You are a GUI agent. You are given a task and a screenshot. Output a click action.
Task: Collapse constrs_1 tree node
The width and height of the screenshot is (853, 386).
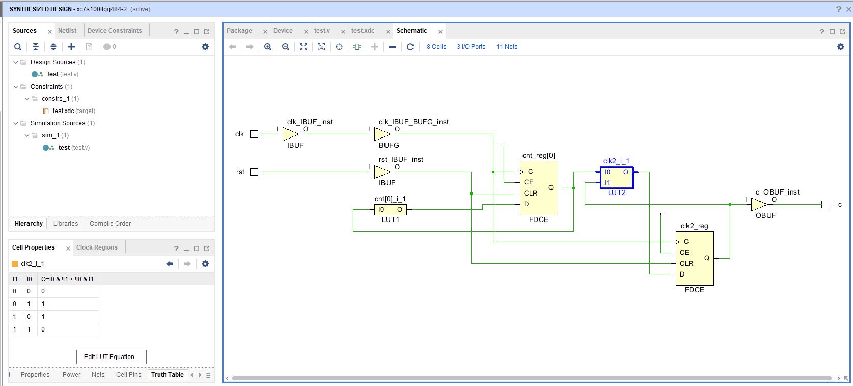click(x=27, y=99)
